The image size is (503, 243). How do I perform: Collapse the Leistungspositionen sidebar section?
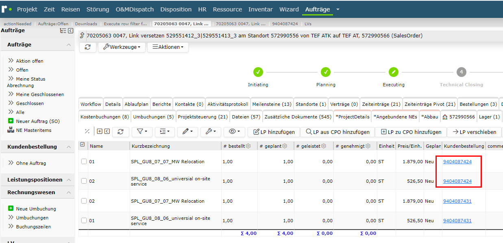pyautogui.click(x=69, y=180)
